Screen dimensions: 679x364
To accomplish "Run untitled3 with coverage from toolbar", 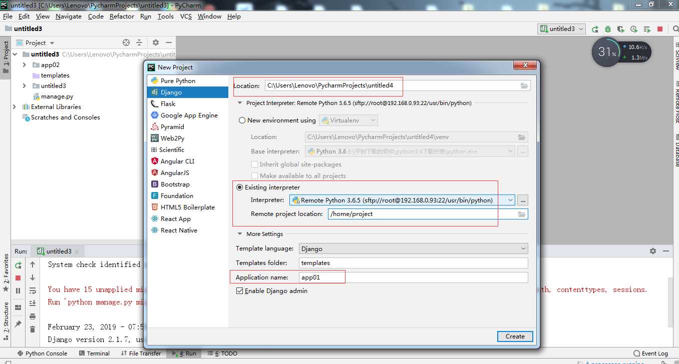I will point(621,29).
